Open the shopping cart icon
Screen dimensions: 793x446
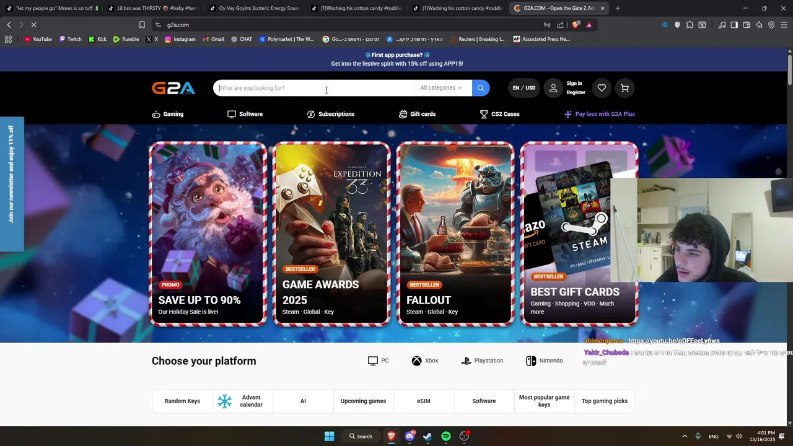(624, 88)
